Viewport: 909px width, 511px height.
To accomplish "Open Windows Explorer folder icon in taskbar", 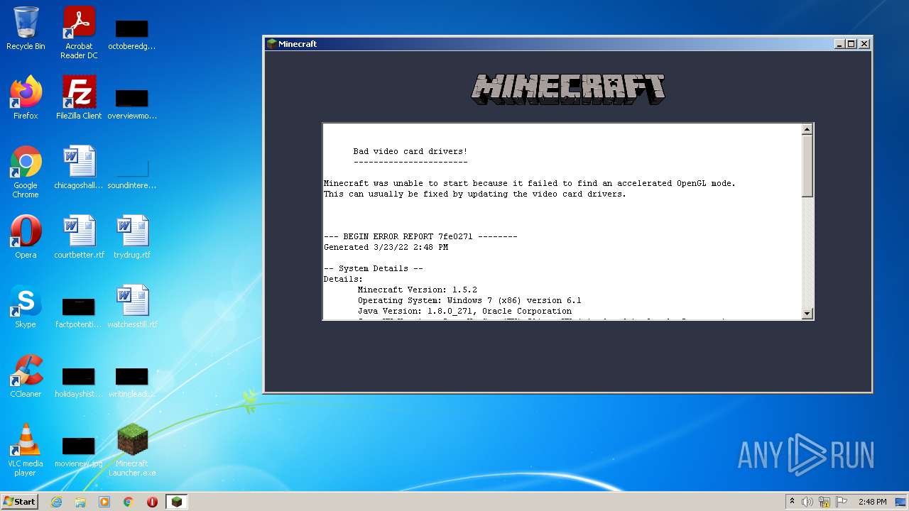I will pyautogui.click(x=80, y=502).
